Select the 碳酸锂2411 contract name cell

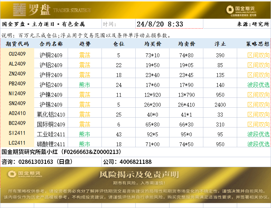(51, 142)
